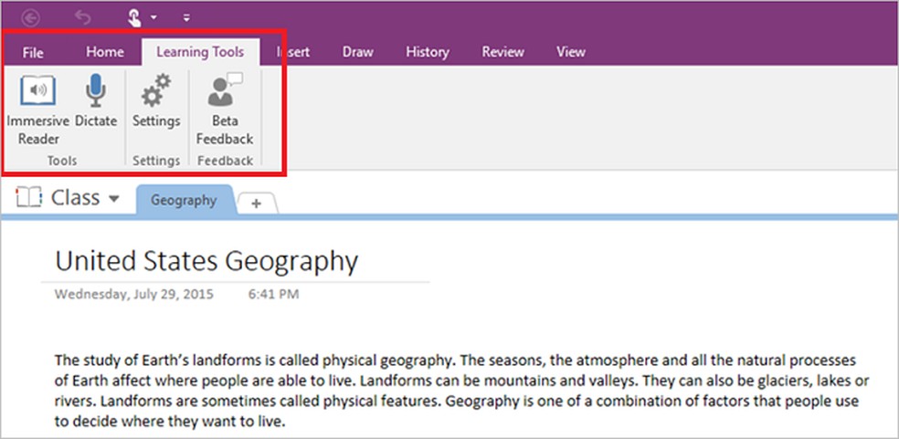Switch to the Draw tab
Viewport: 899px width, 439px height.
(x=357, y=52)
